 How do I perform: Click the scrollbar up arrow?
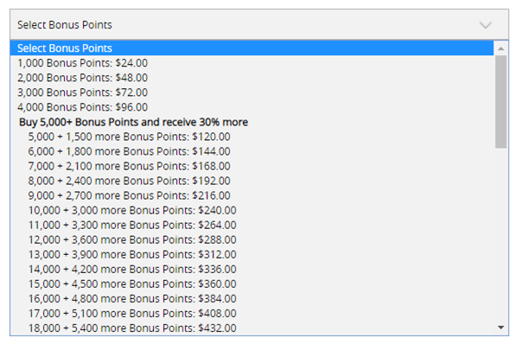click(501, 48)
